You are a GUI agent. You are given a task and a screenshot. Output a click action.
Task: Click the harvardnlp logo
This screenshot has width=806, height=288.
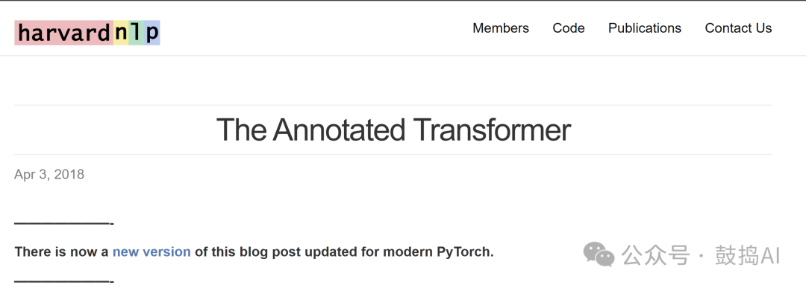[87, 33]
